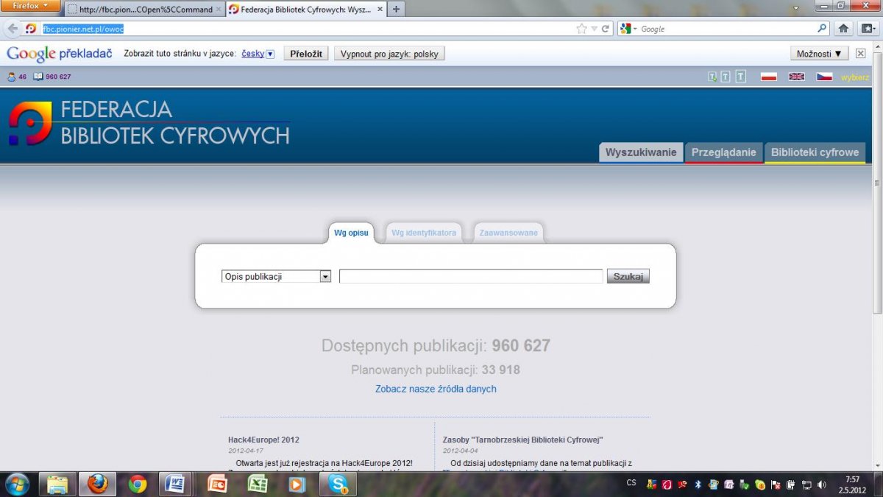Switch site language via British flag
This screenshot has height=497, width=883.
click(796, 77)
